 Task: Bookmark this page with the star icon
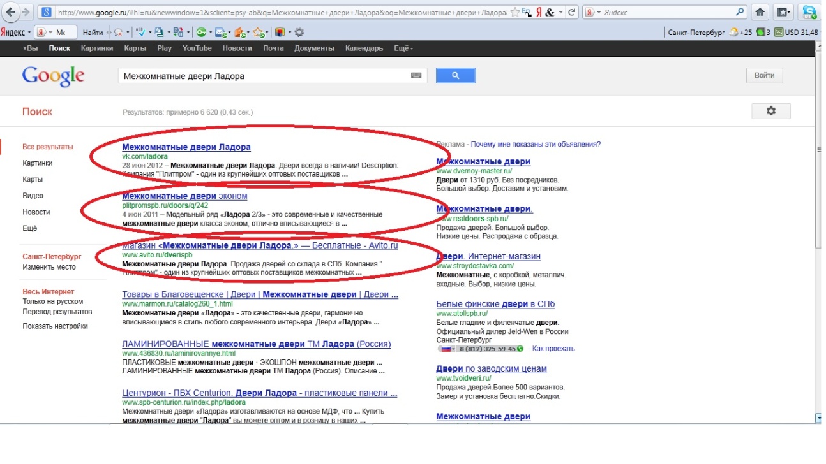[x=515, y=12]
